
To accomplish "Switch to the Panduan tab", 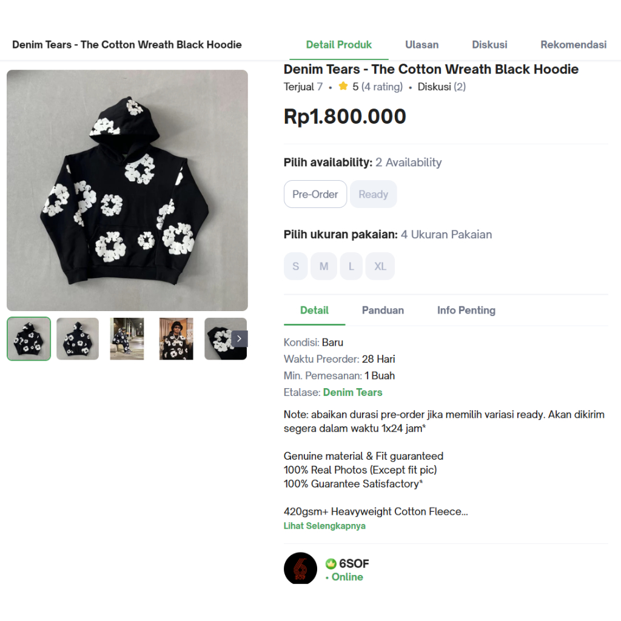I will pos(383,310).
